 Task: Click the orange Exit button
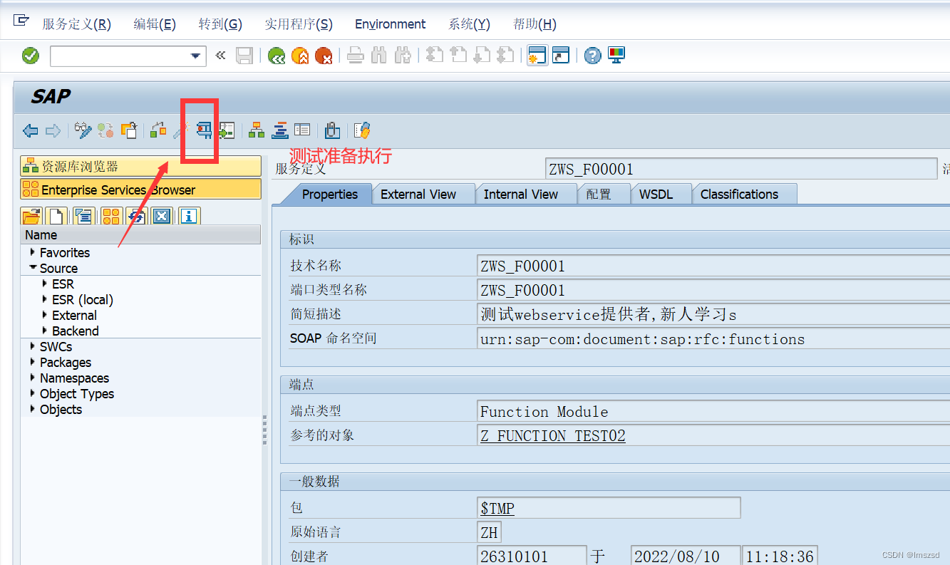point(300,56)
